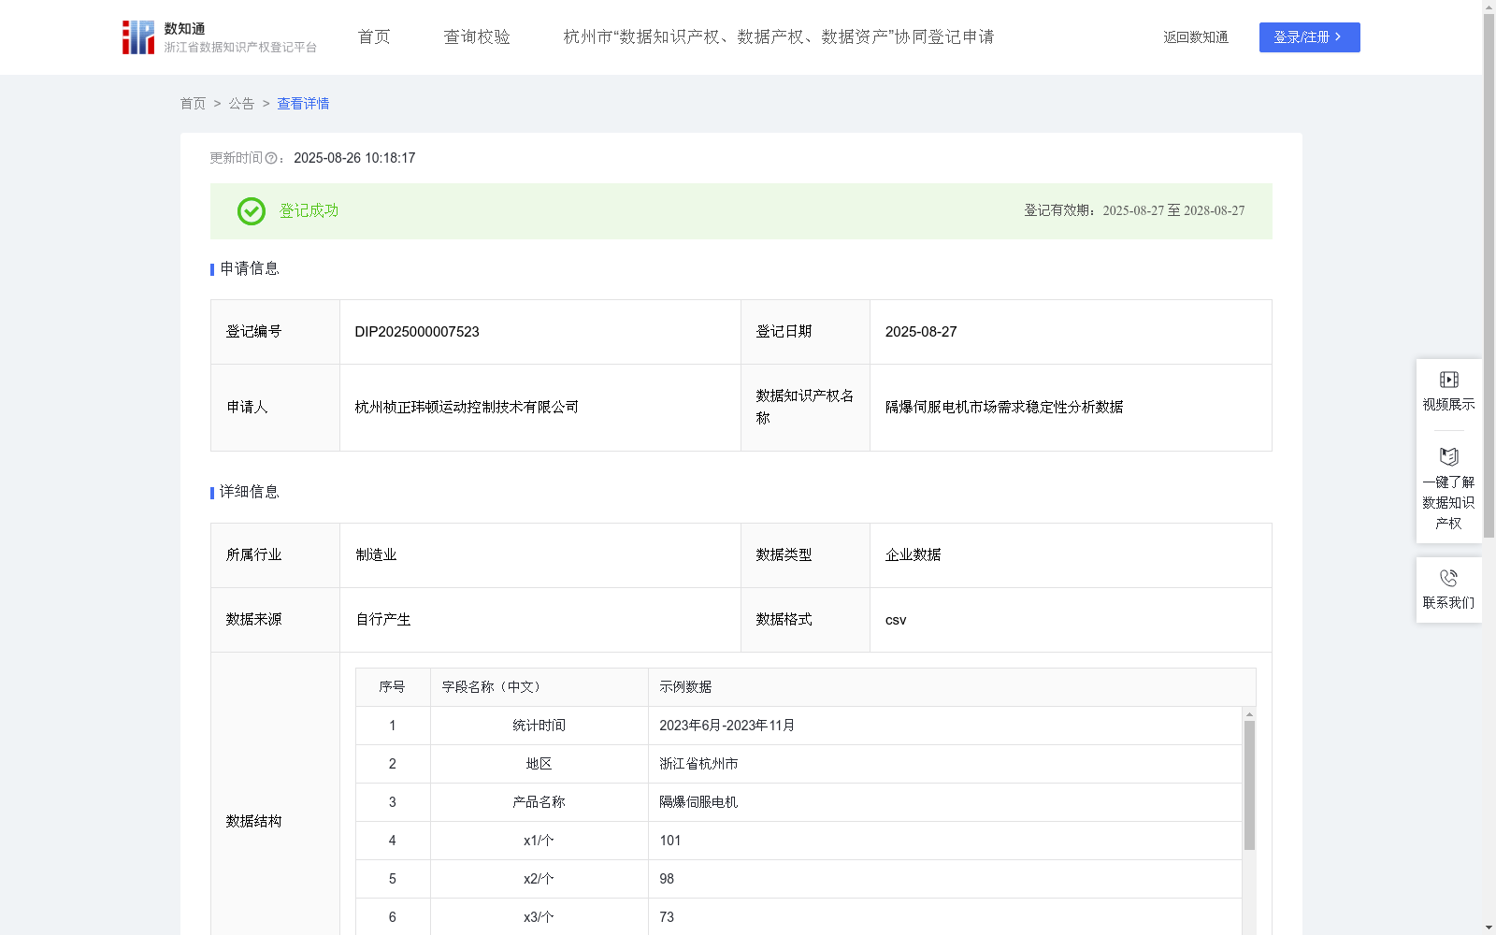
Task: Click the 详细信息 section heading
Action: tap(250, 493)
